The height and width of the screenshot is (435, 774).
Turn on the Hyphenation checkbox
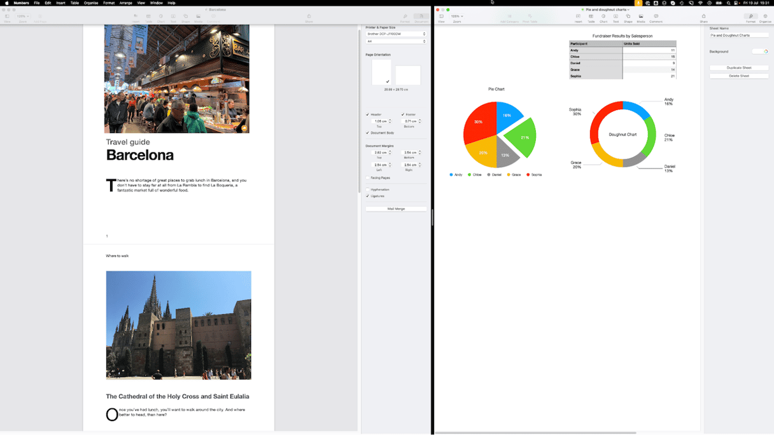pyautogui.click(x=368, y=190)
